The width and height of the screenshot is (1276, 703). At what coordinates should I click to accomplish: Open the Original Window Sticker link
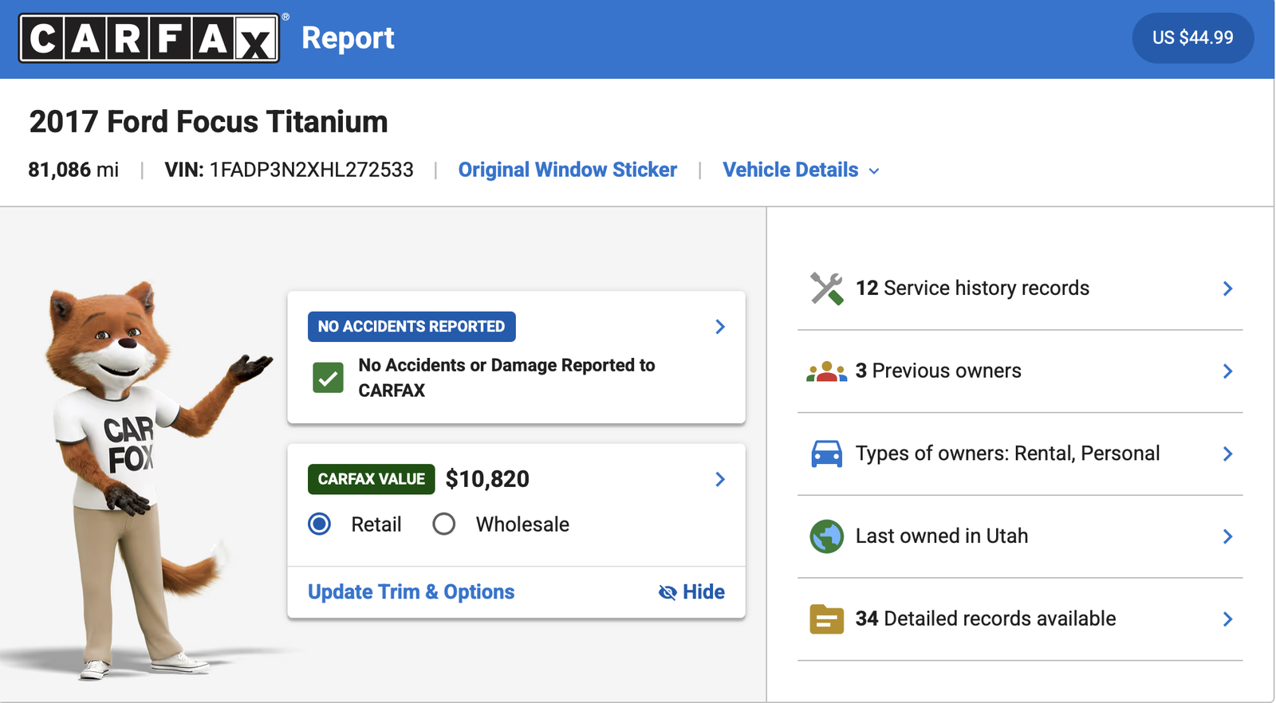[567, 171]
